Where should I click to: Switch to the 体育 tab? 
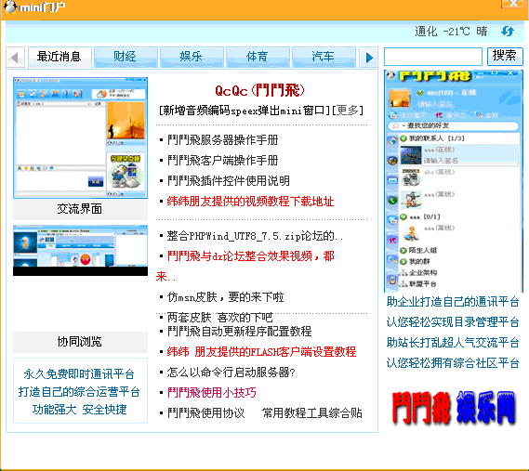[258, 57]
